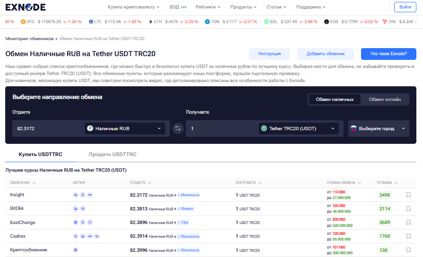
Task: Open the Наличные RUB currency dropdown
Action: [x=124, y=128]
